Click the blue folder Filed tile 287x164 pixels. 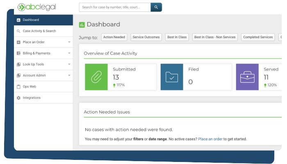tap(172, 77)
